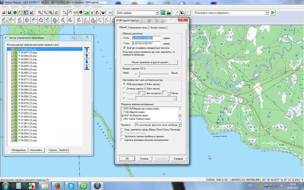The image size is (304, 190).
Task: Move overlay to bottom arrow
Action: coord(87,67)
